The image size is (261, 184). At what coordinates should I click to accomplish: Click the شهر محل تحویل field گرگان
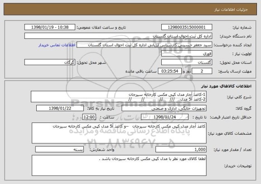(50, 62)
